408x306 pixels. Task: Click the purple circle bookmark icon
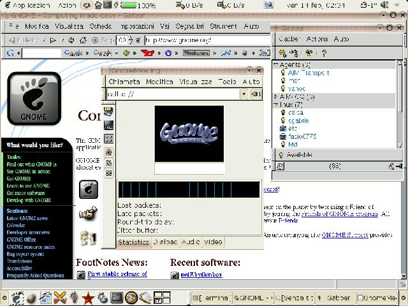coord(168,53)
